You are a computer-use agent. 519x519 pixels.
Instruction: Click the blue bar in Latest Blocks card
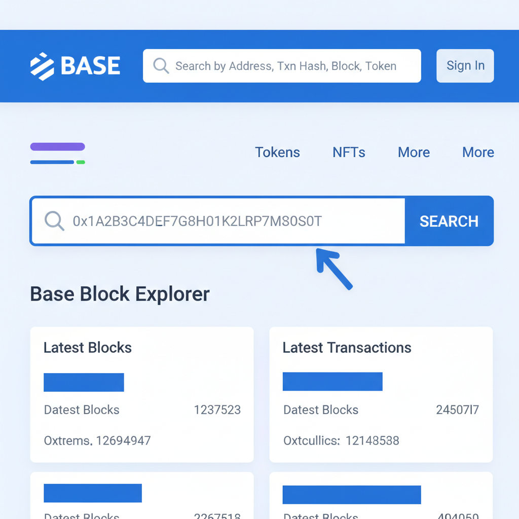[84, 382]
